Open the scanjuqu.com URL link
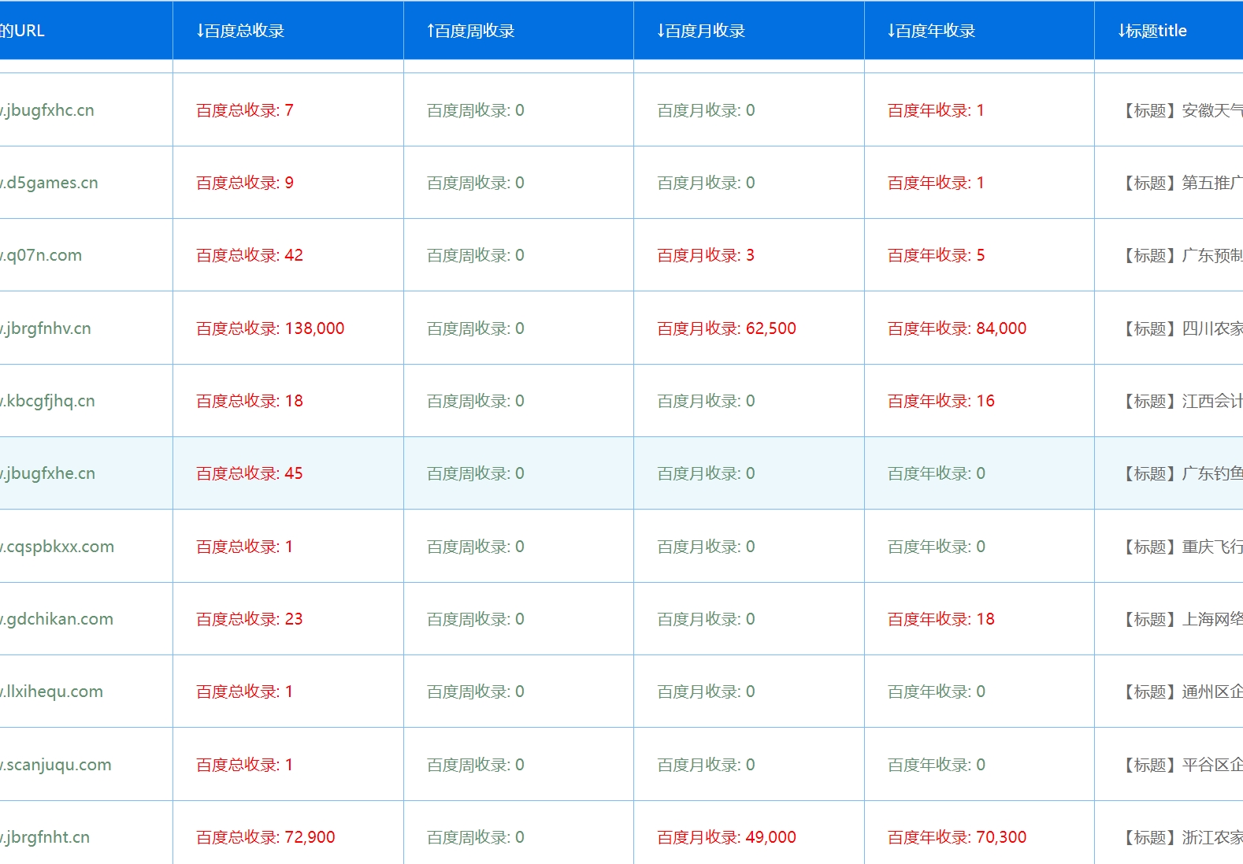 pos(55,765)
